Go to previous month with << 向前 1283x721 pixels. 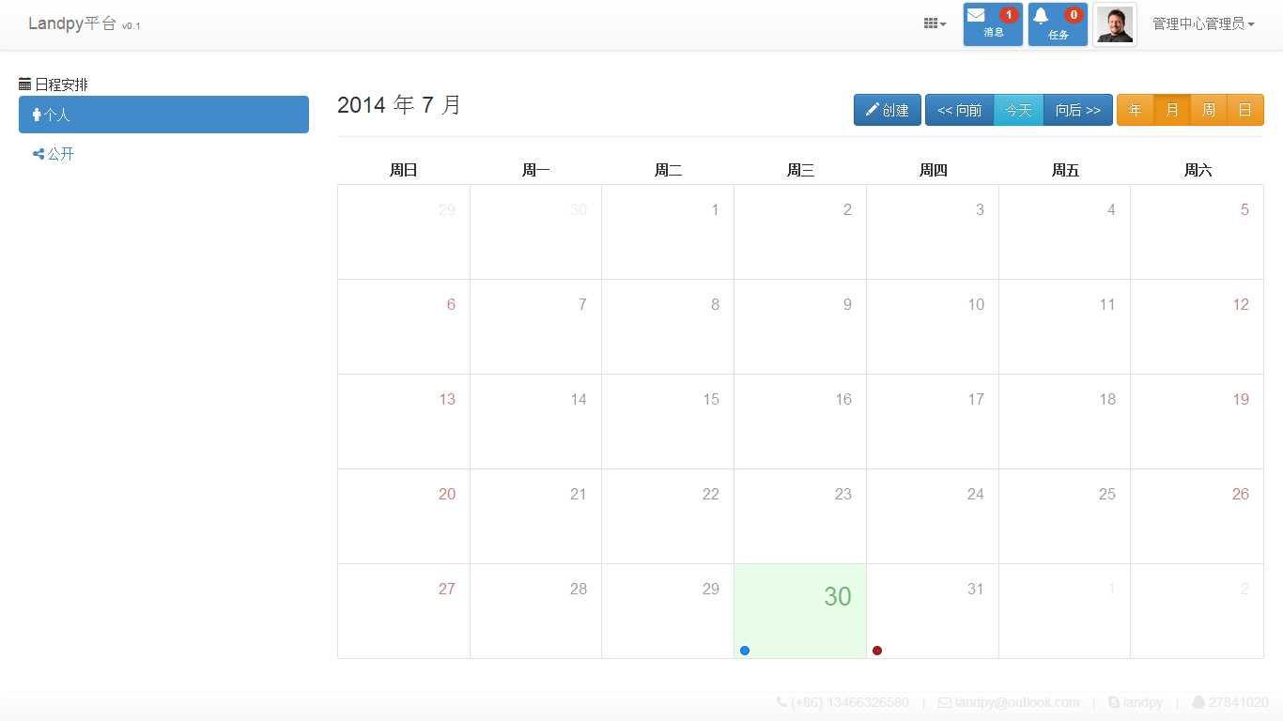pos(959,110)
